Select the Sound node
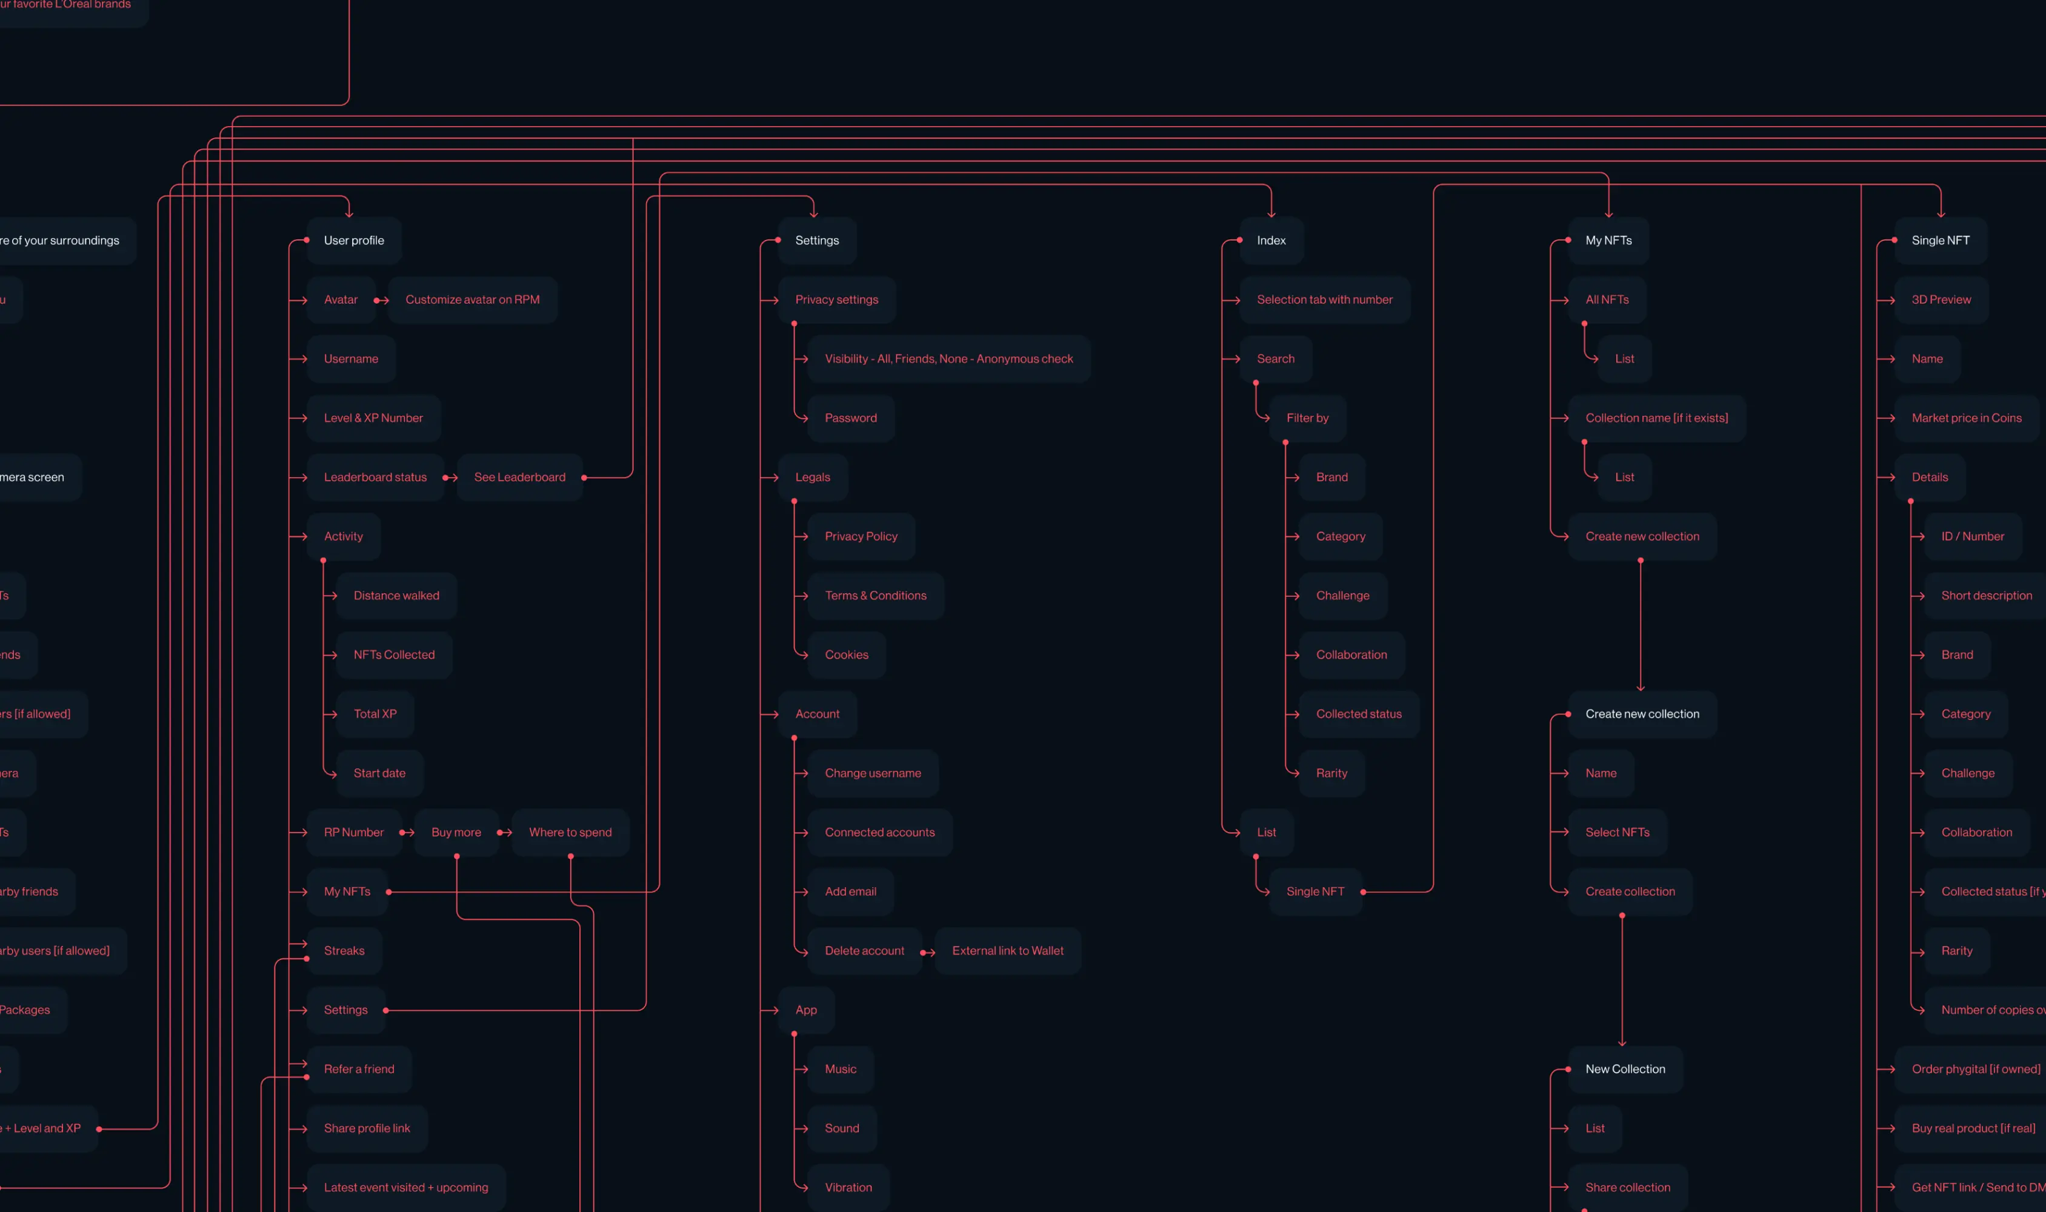The height and width of the screenshot is (1212, 2046). point(841,1129)
